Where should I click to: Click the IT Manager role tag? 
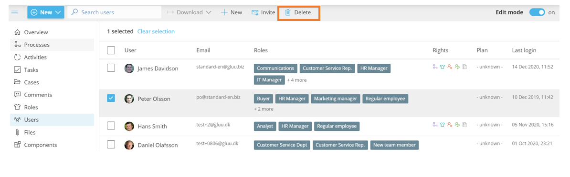269,80
